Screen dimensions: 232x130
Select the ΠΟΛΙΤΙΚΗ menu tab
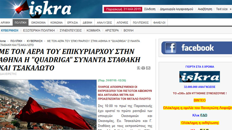(20, 23)
